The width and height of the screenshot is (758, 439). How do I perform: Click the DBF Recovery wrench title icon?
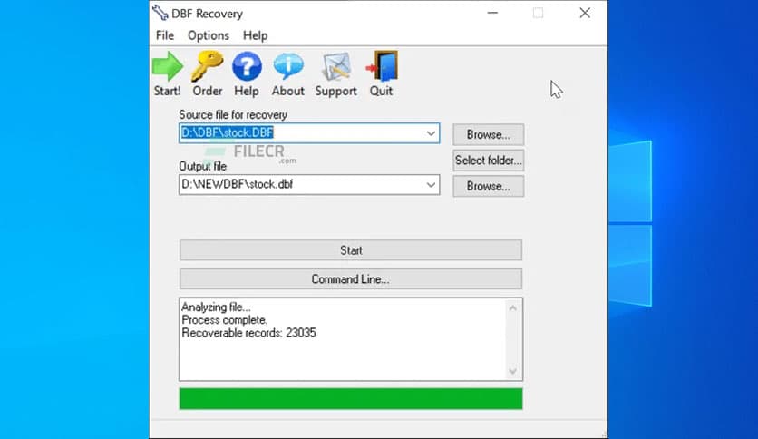tap(160, 13)
